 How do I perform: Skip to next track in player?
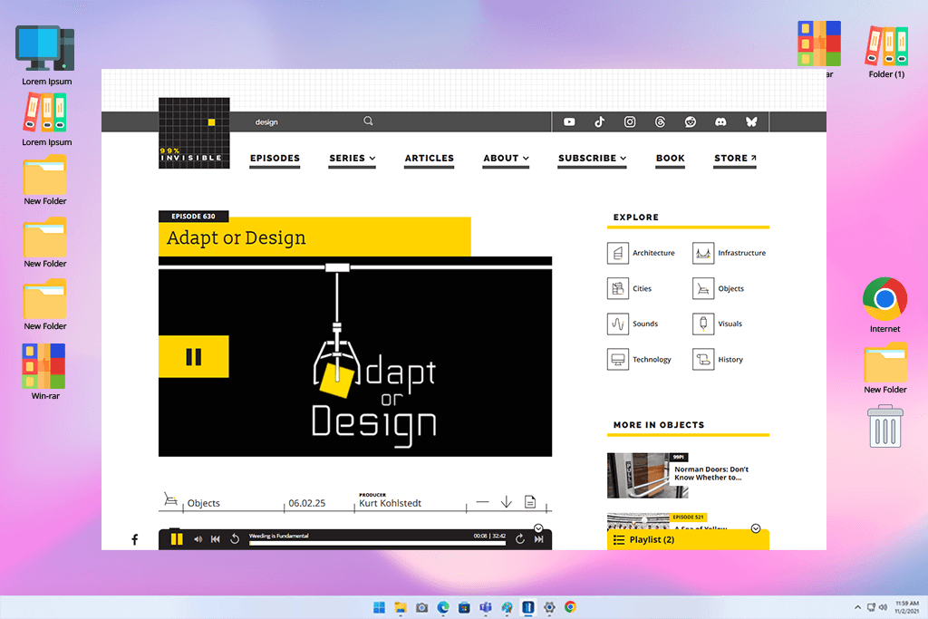click(x=538, y=539)
